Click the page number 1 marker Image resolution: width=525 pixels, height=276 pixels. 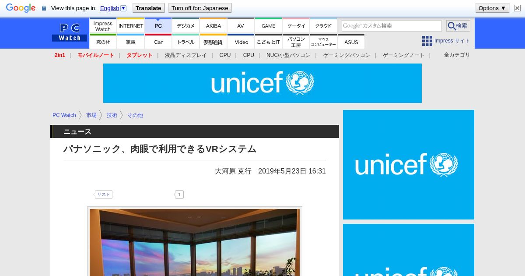(179, 195)
